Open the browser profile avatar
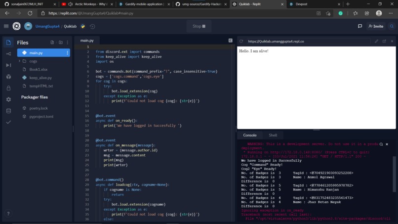Screen dimensions: 398x224 pos(379,13)
